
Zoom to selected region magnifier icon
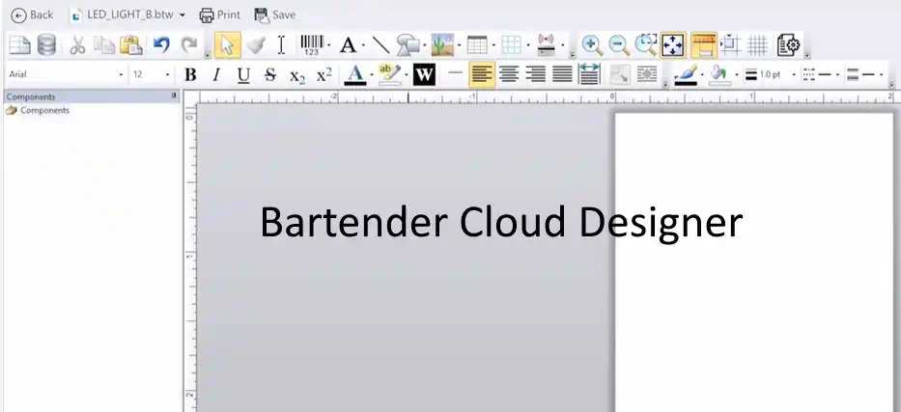click(x=646, y=44)
